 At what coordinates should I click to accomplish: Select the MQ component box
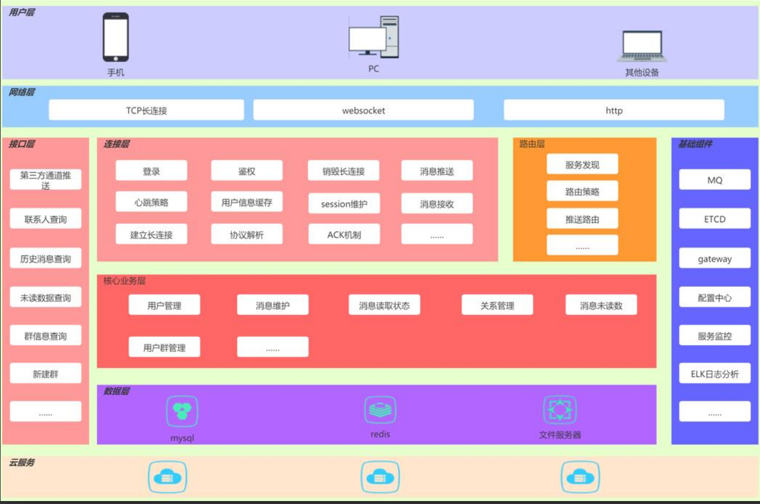click(715, 180)
